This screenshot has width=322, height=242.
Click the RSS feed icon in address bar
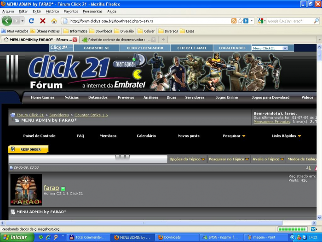(x=234, y=21)
